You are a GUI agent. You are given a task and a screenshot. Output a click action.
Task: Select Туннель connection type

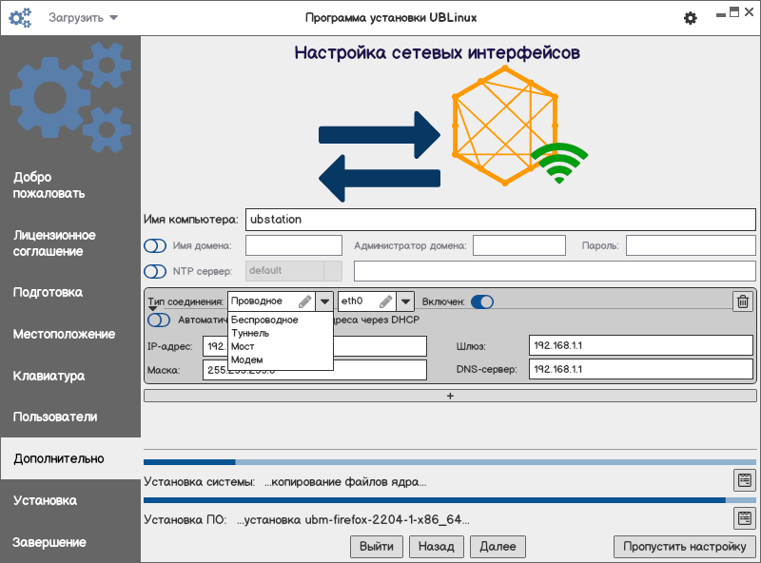tap(280, 334)
